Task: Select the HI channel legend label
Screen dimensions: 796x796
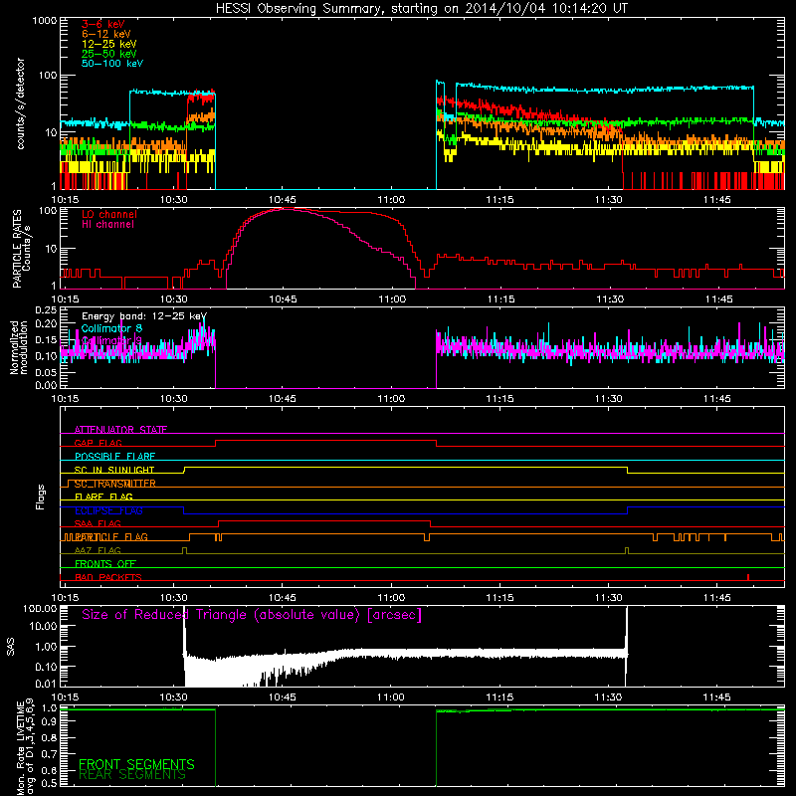Action: pyautogui.click(x=108, y=225)
